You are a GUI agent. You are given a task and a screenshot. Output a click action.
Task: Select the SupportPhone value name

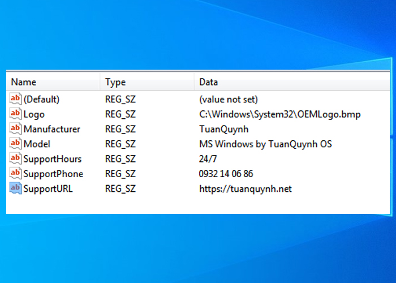[53, 174]
